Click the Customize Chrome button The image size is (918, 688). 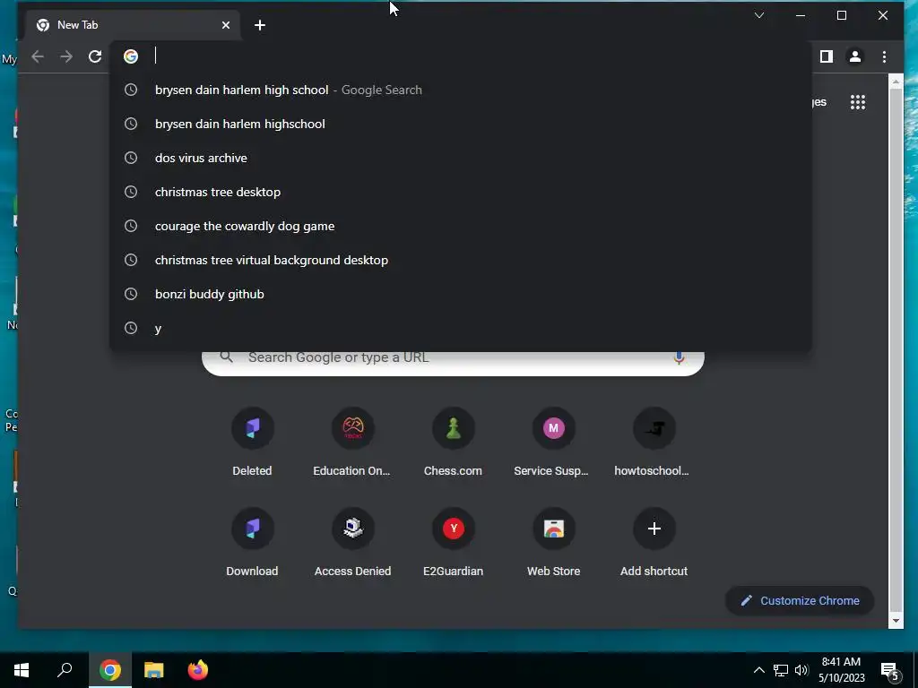(x=800, y=601)
